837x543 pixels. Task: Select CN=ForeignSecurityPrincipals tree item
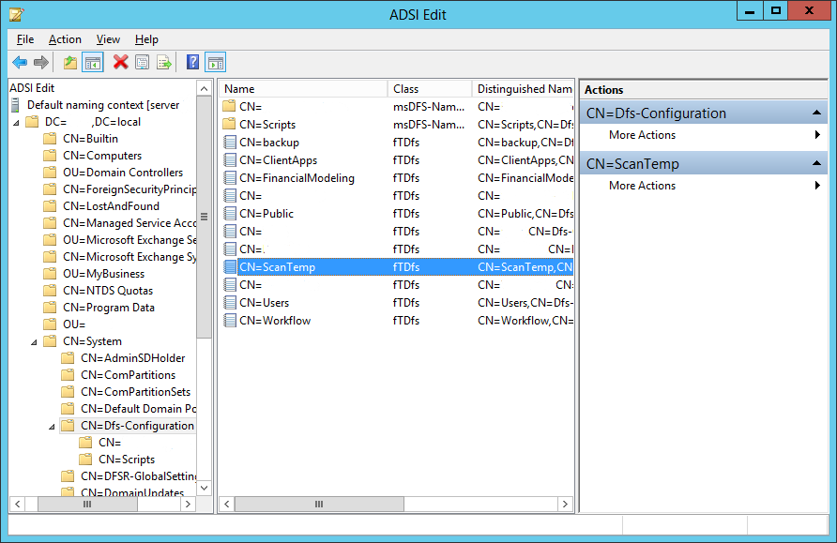pos(129,189)
